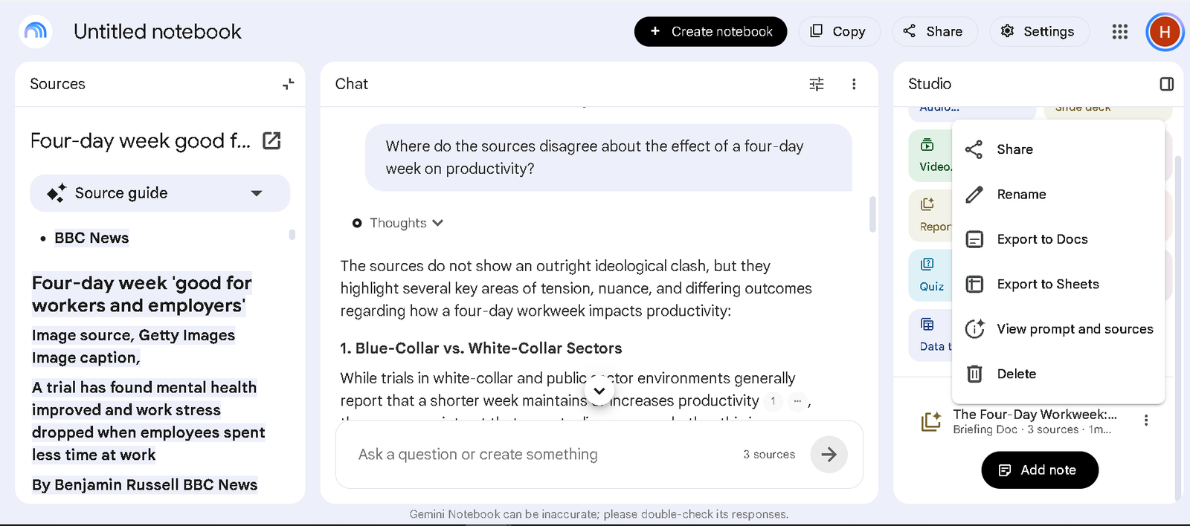This screenshot has height=526, width=1190.
Task: Click the NotebookLM logo
Action: click(36, 31)
